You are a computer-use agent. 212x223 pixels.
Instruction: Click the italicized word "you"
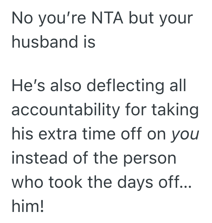(x=185, y=134)
